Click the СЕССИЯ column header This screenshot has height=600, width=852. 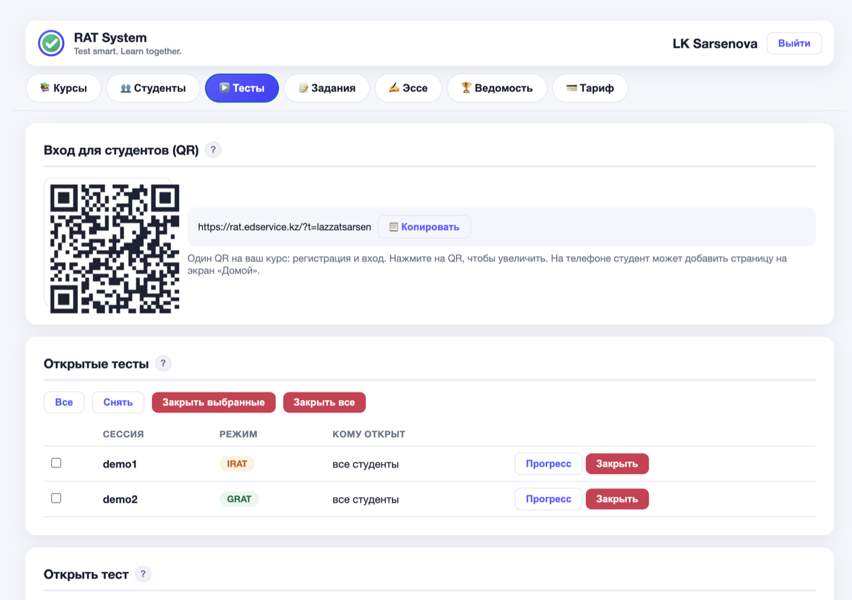[x=124, y=434]
